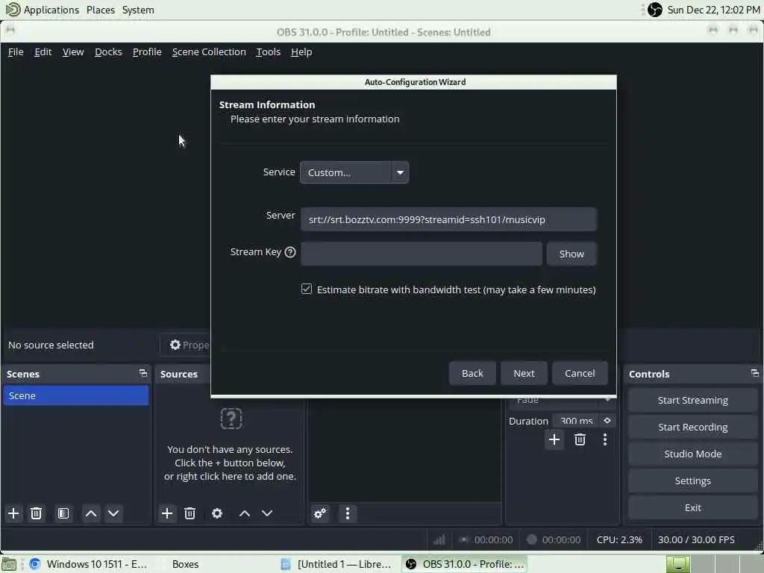Click Back in the wizard
The height and width of the screenshot is (573, 764).
472,373
